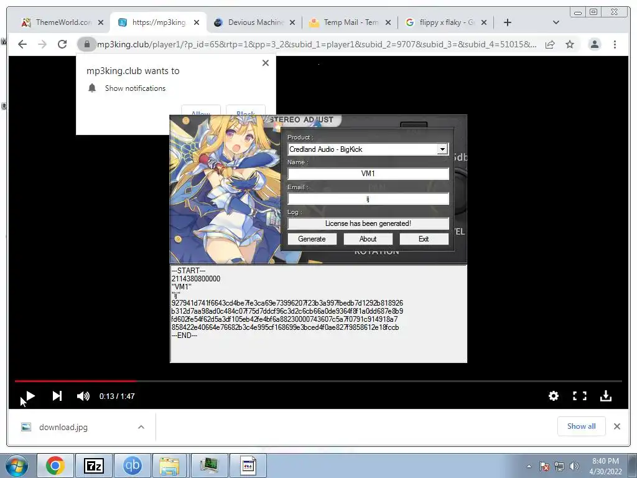This screenshot has height=478, width=637.
Task: Close the downloads bar
Action: pos(617,426)
